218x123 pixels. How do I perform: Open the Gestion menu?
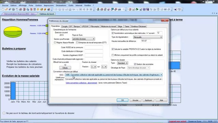point(39,5)
